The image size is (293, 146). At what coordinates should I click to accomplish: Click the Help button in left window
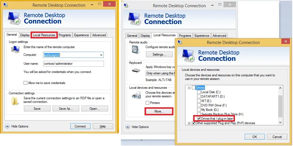[103, 126]
